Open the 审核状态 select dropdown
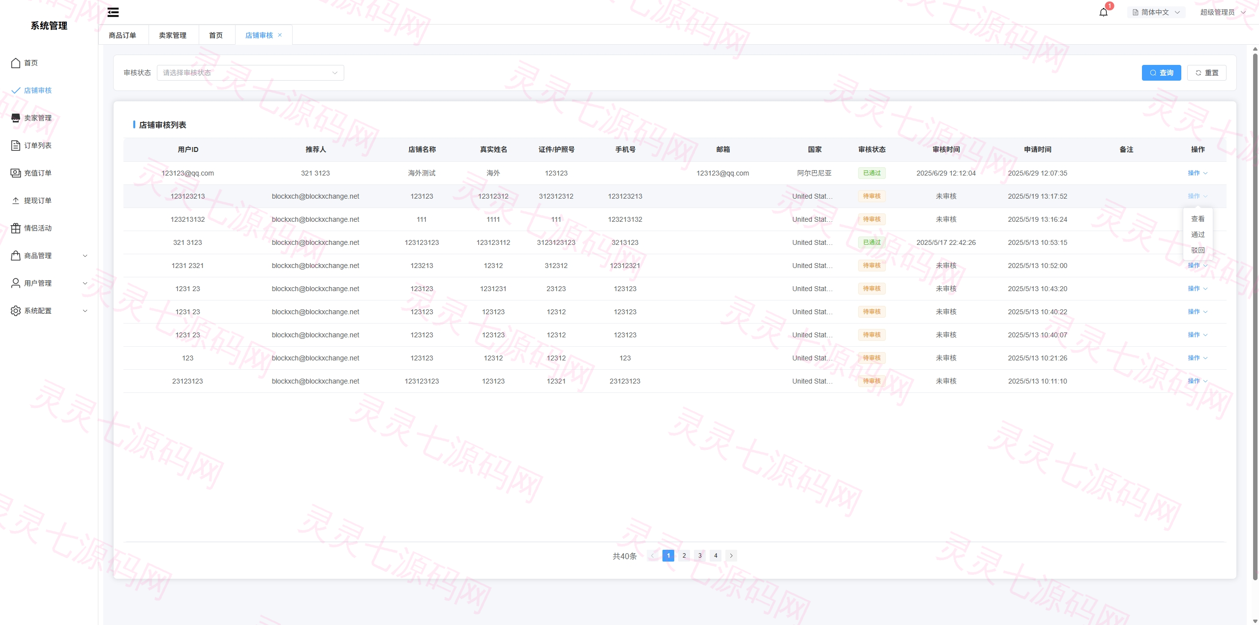Image resolution: width=1259 pixels, height=625 pixels. click(x=250, y=73)
